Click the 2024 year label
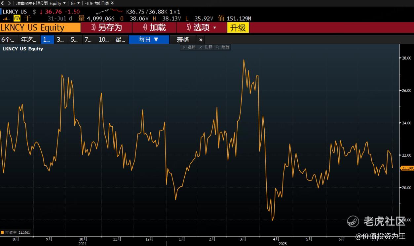The height and width of the screenshot is (246, 414). click(x=83, y=244)
